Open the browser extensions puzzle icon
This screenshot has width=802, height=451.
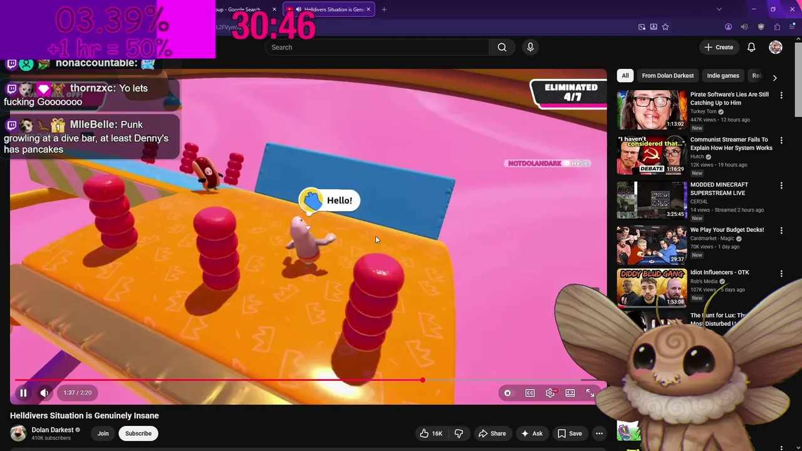[777, 27]
